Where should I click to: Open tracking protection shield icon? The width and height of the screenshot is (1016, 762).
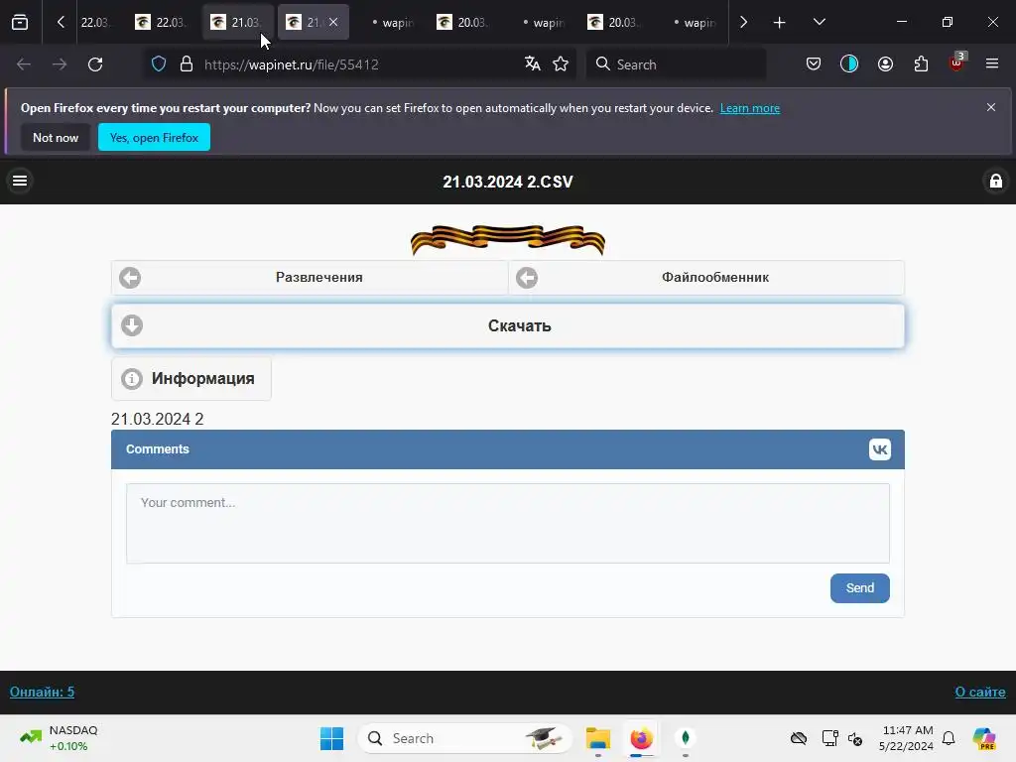[x=159, y=64]
